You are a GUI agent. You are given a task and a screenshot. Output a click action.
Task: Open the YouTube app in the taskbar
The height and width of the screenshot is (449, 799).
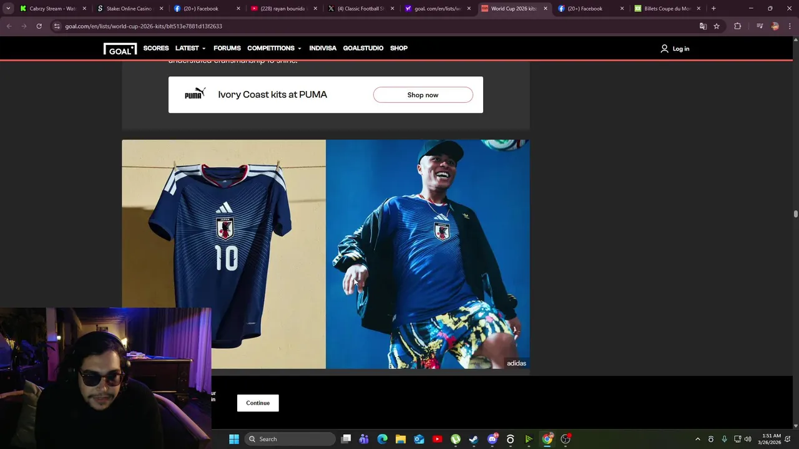tap(437, 439)
